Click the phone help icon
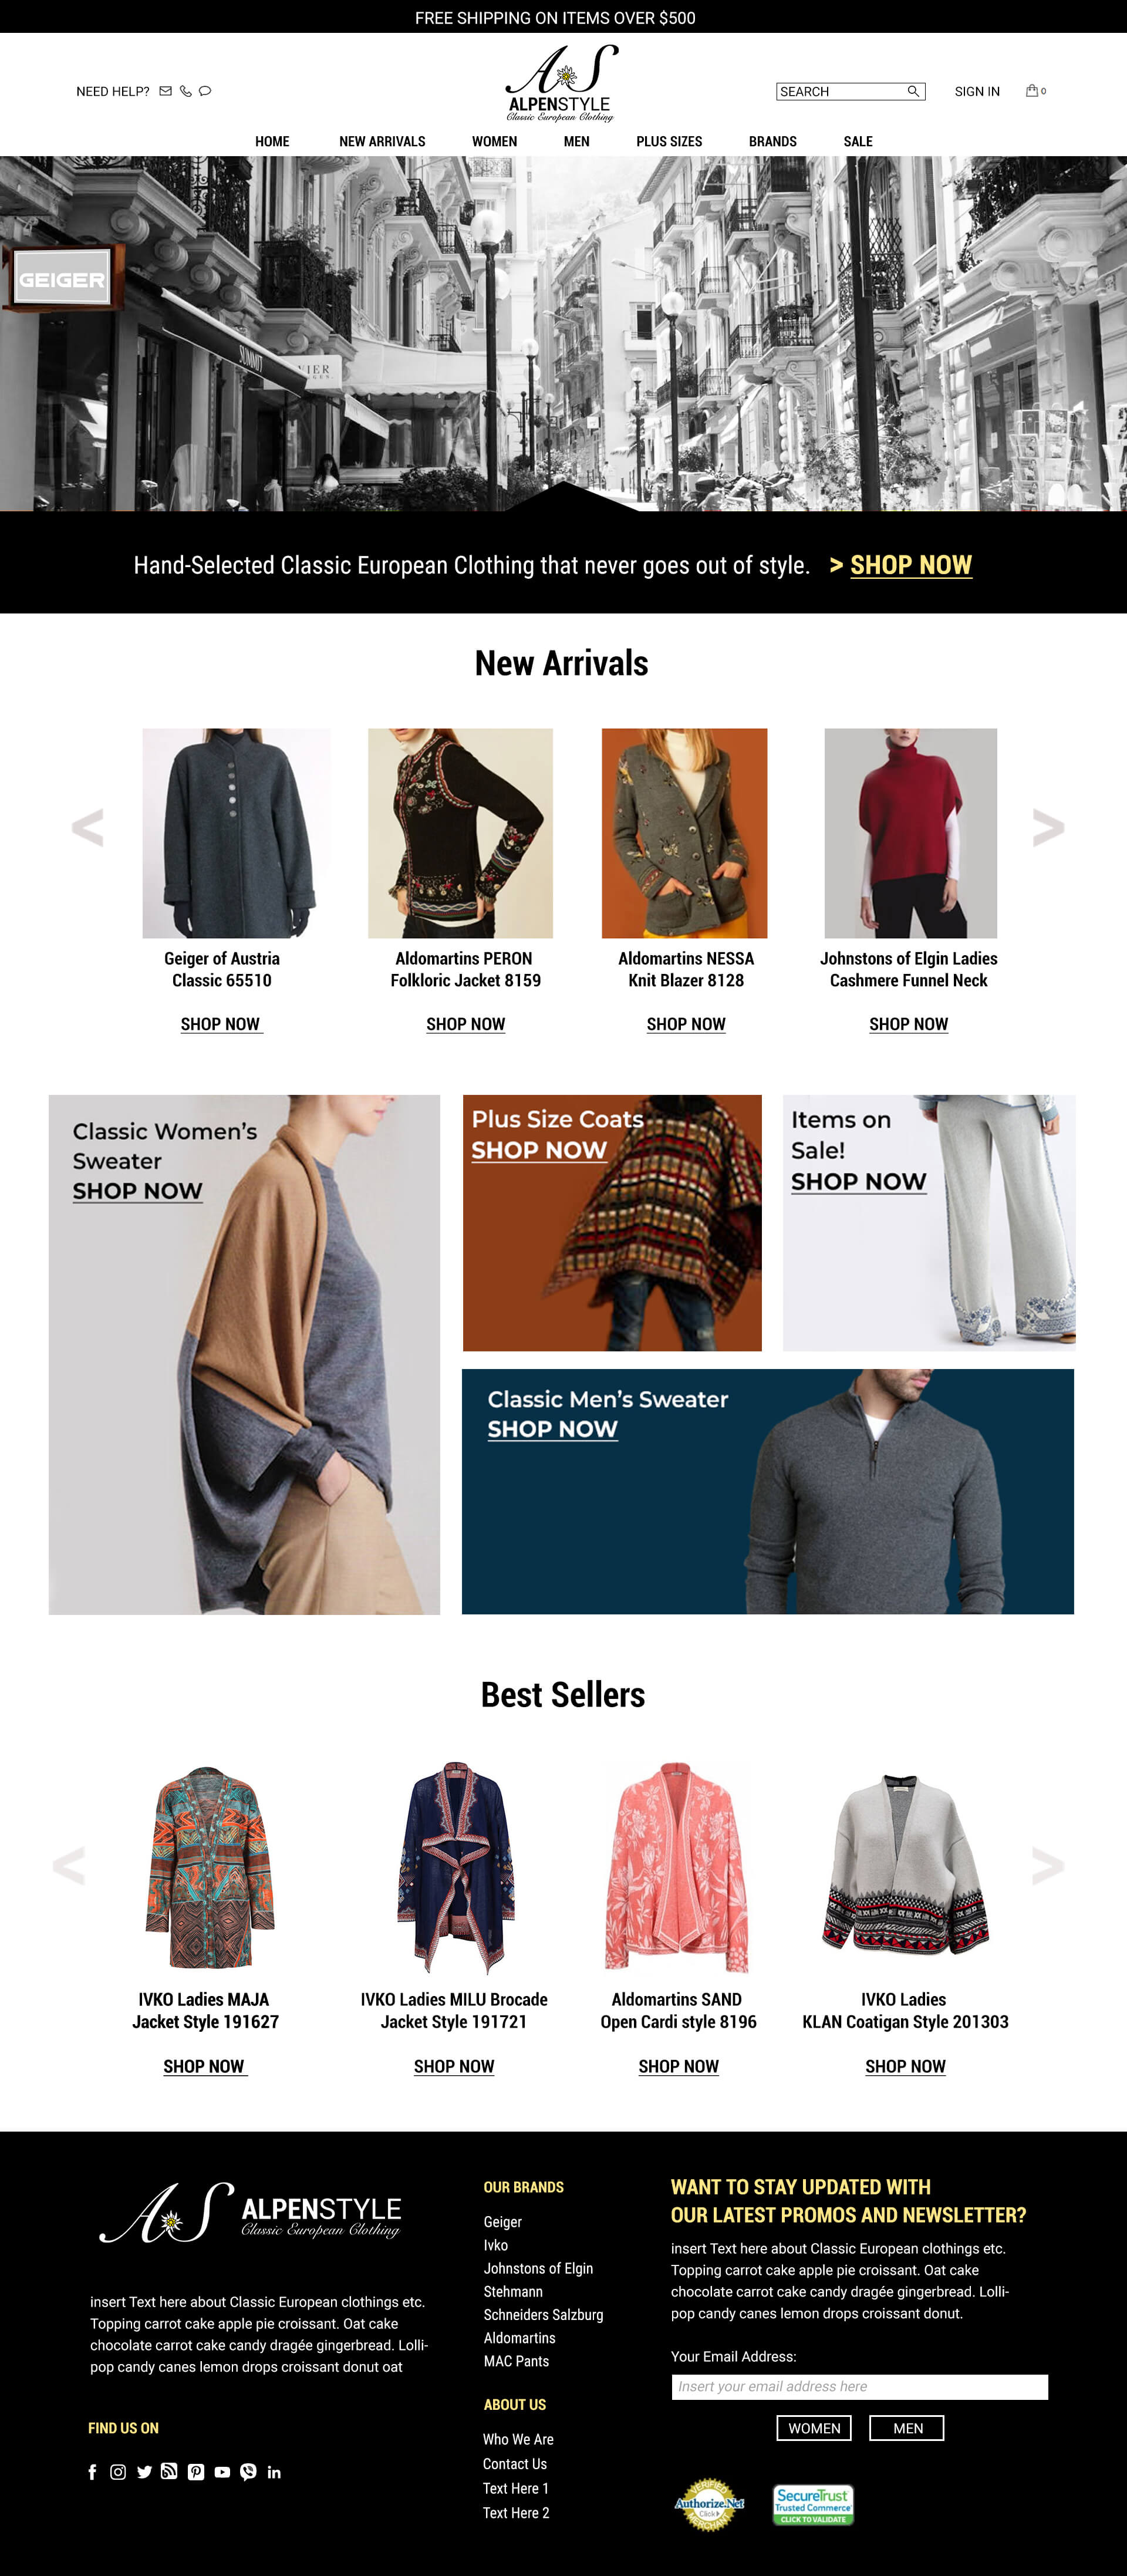The width and height of the screenshot is (1127, 2576). [x=185, y=91]
